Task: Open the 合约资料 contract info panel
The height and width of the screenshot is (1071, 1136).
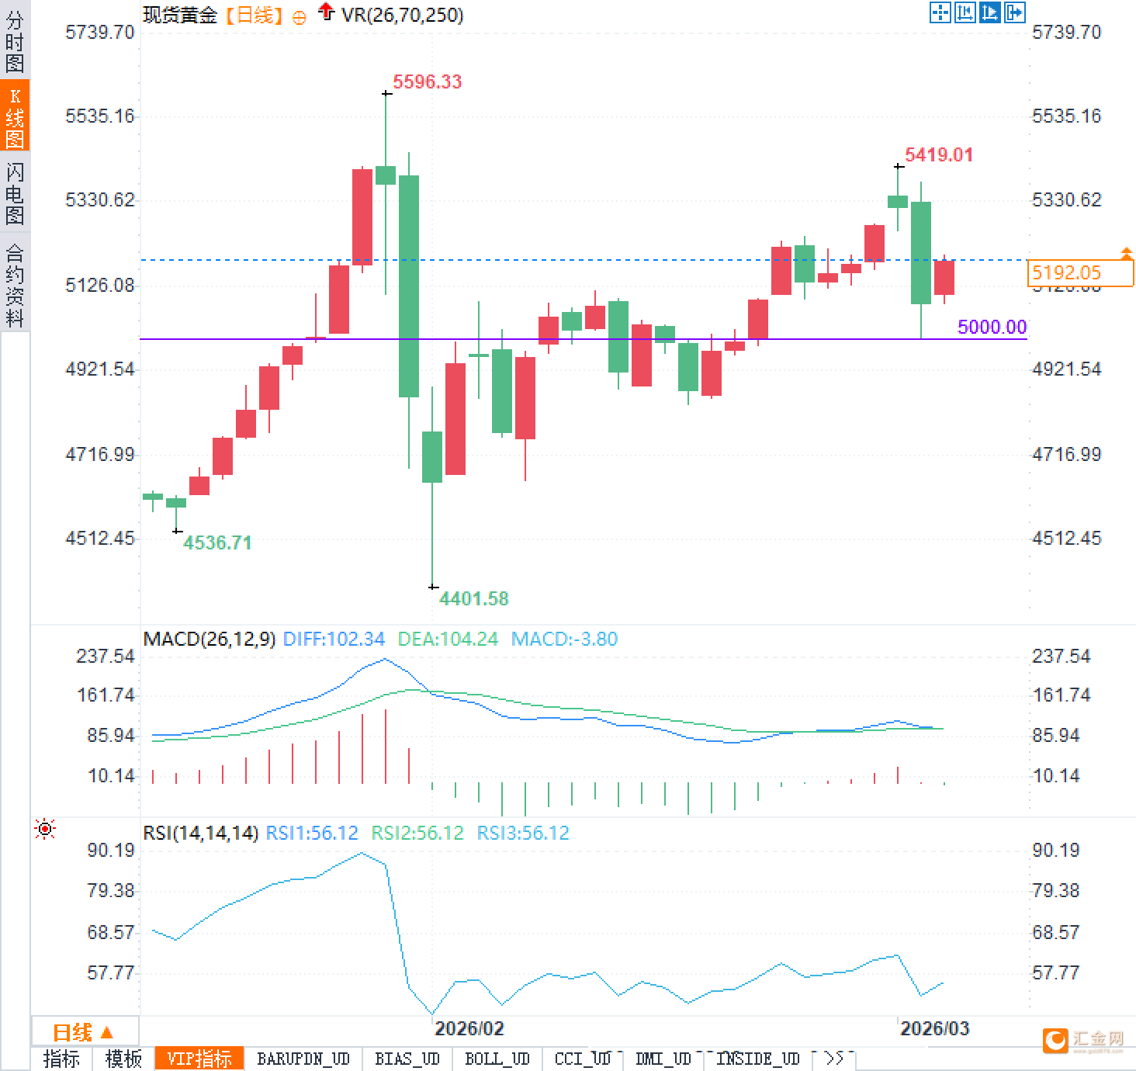Action: [x=15, y=284]
